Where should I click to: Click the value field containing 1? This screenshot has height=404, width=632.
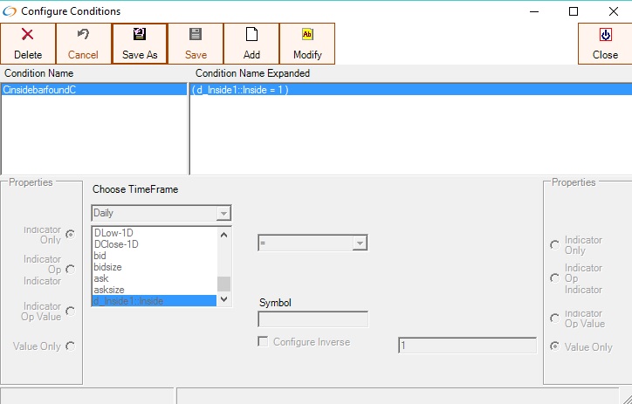click(467, 346)
